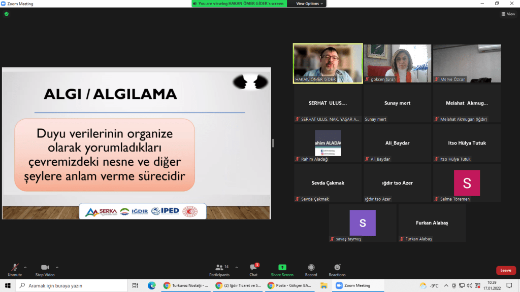Viewport: 520px width, 292px height.
Task: Open the View layout menu
Action: coord(508,14)
